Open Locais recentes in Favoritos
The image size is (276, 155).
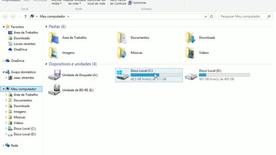pos(22,44)
